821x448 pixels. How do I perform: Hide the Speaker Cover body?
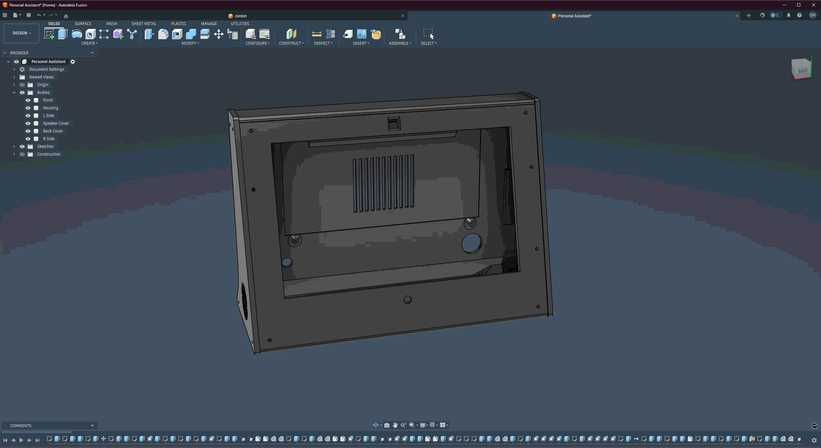(28, 123)
